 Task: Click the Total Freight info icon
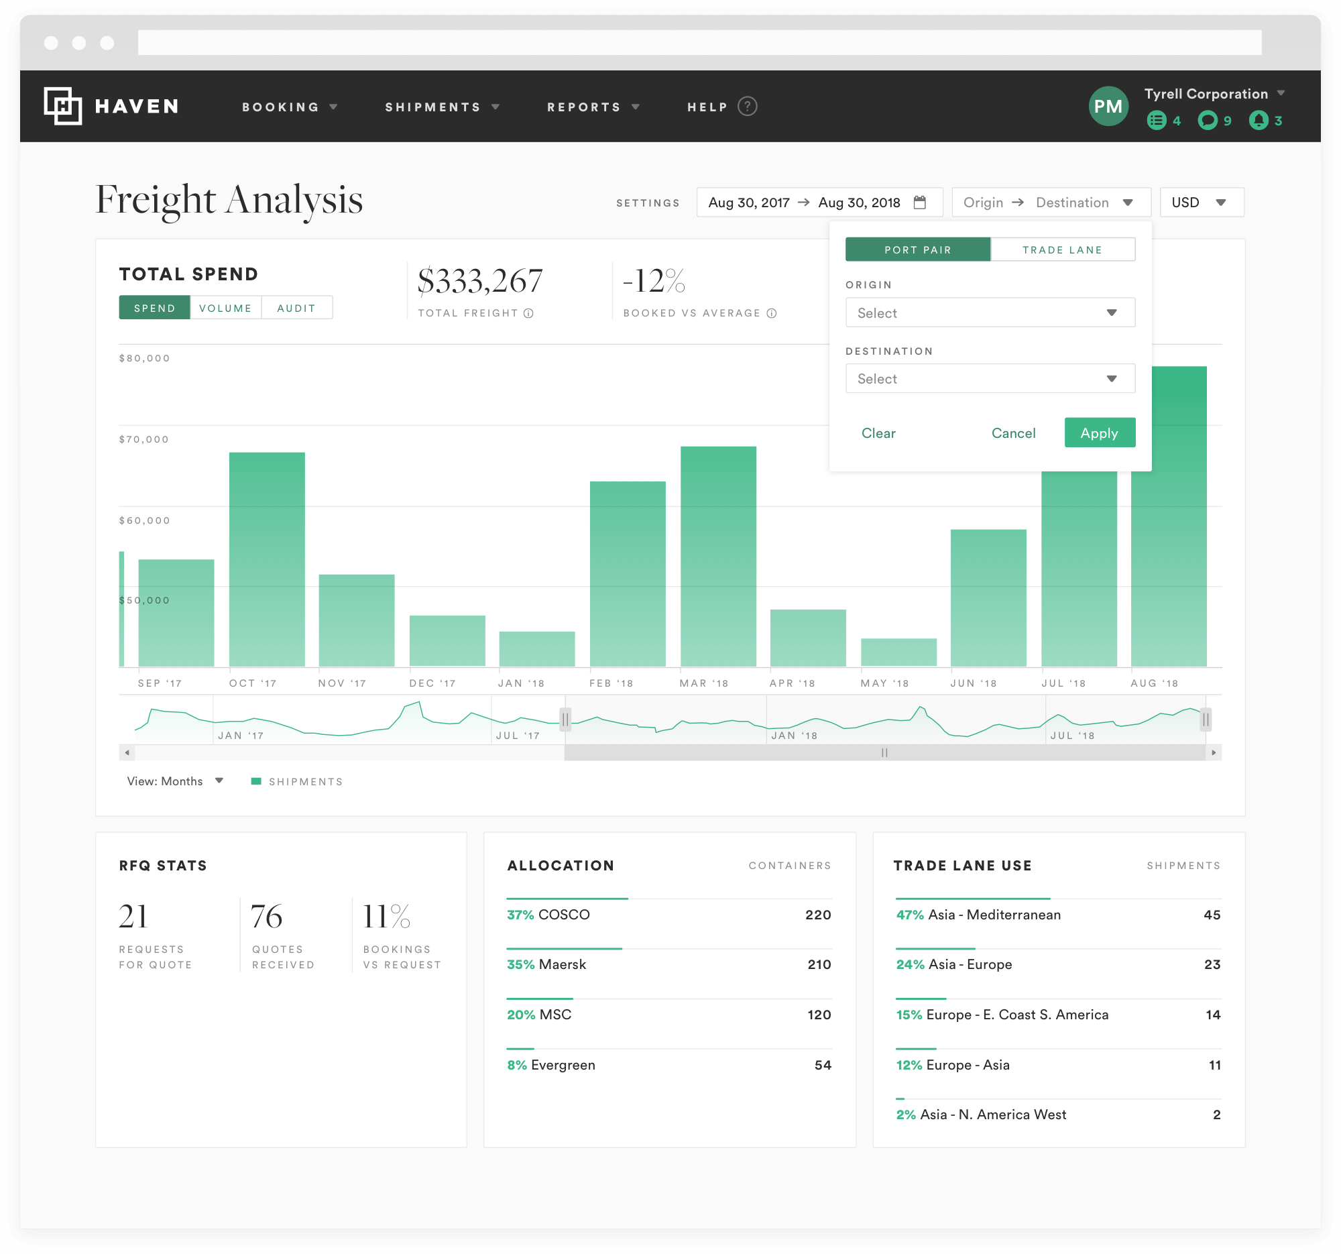[529, 314]
